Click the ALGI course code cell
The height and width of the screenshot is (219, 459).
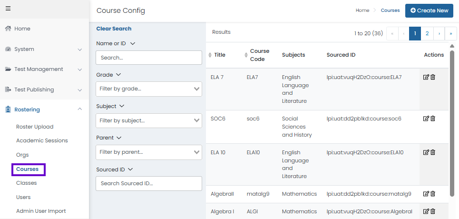coord(252,211)
